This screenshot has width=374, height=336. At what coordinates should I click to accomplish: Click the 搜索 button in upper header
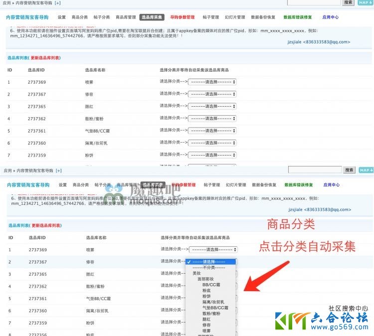[348, 2]
